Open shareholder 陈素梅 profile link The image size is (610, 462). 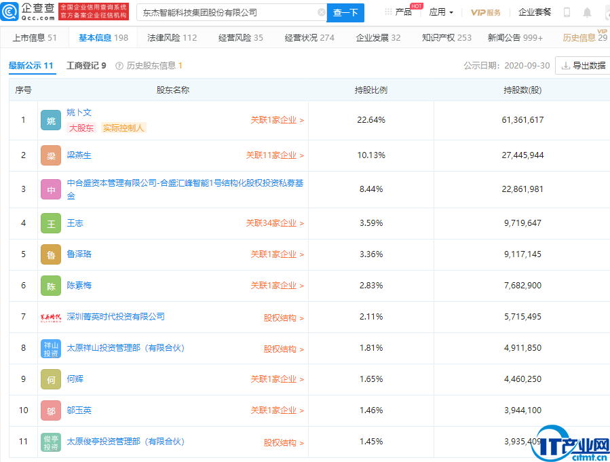click(x=79, y=286)
